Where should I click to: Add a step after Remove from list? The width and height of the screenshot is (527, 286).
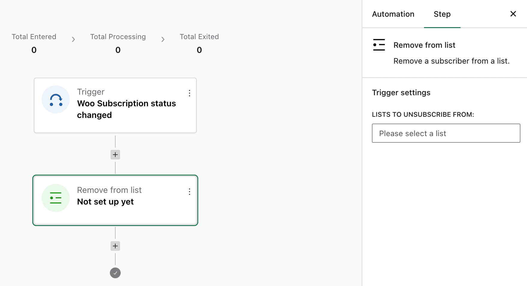[x=115, y=246]
